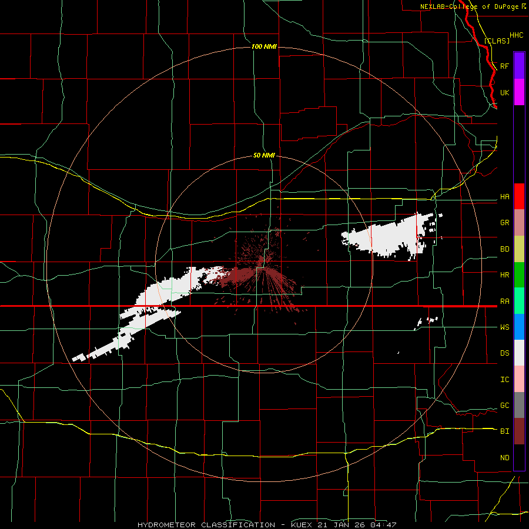Click the UK magenta legend swatch

coord(519,92)
